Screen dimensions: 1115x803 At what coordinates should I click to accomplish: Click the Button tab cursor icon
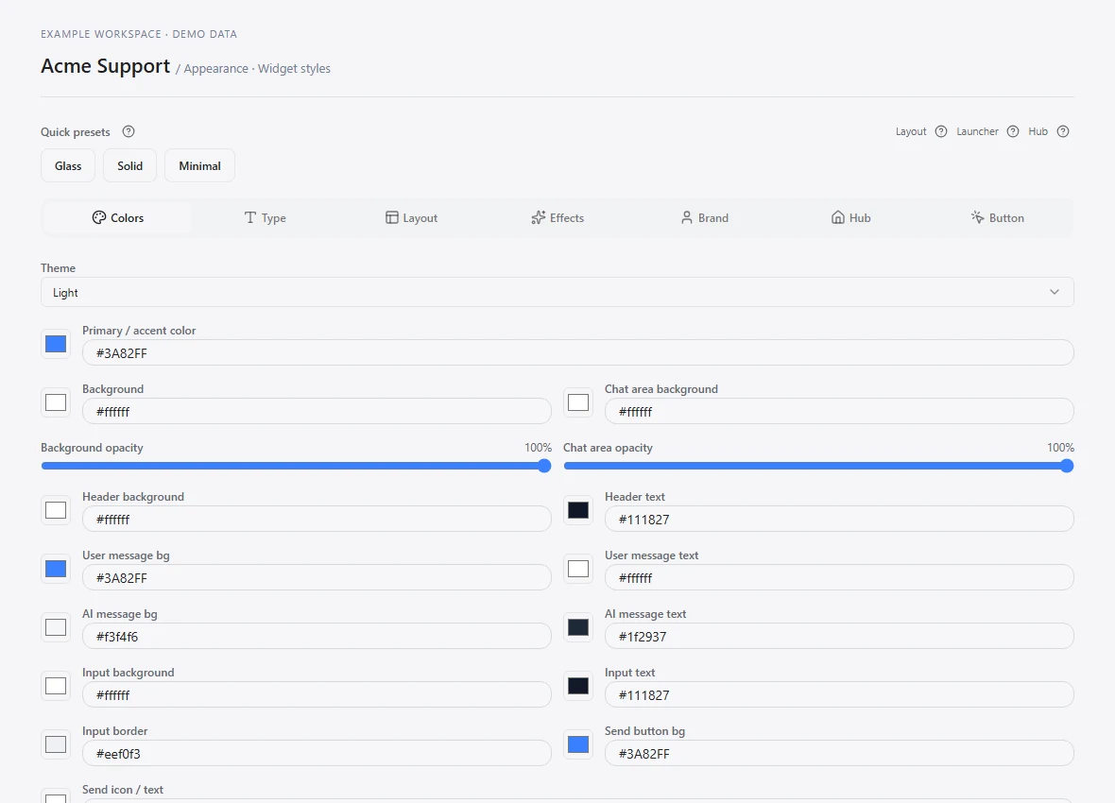[x=978, y=217]
